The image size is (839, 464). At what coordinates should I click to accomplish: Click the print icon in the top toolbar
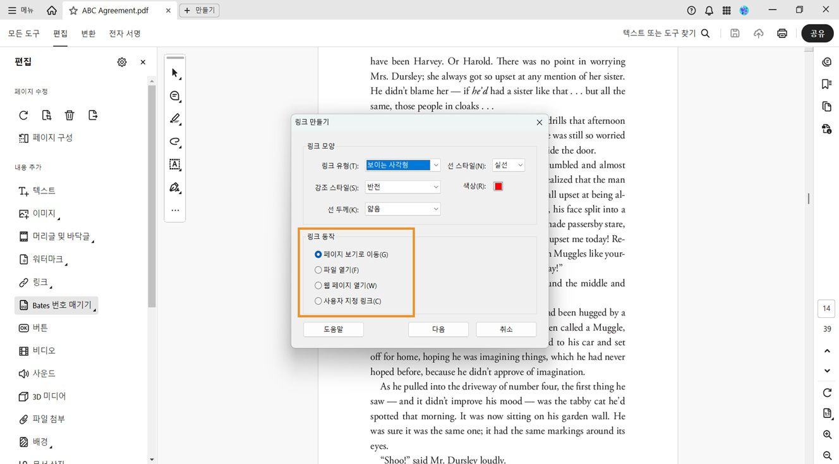pos(782,33)
